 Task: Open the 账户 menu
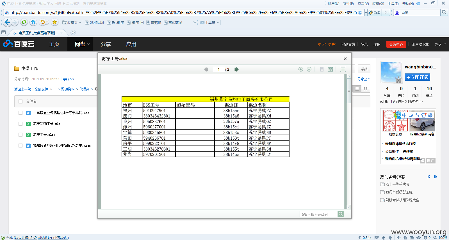(333, 4)
